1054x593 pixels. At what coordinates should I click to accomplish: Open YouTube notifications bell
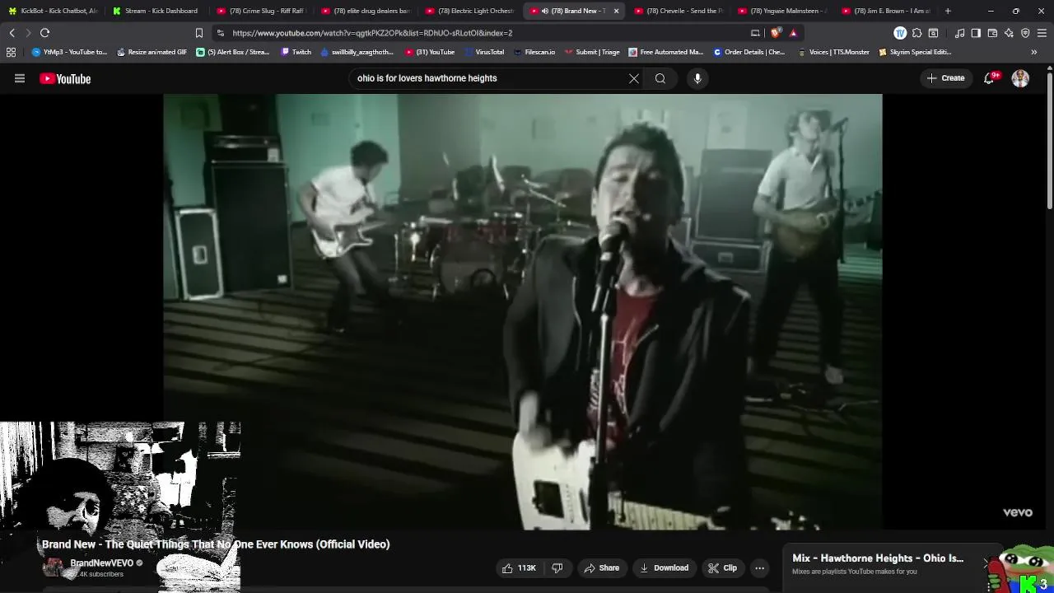pyautogui.click(x=990, y=78)
